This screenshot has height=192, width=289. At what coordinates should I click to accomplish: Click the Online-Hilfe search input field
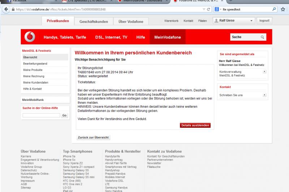pyautogui.click(x=41, y=115)
